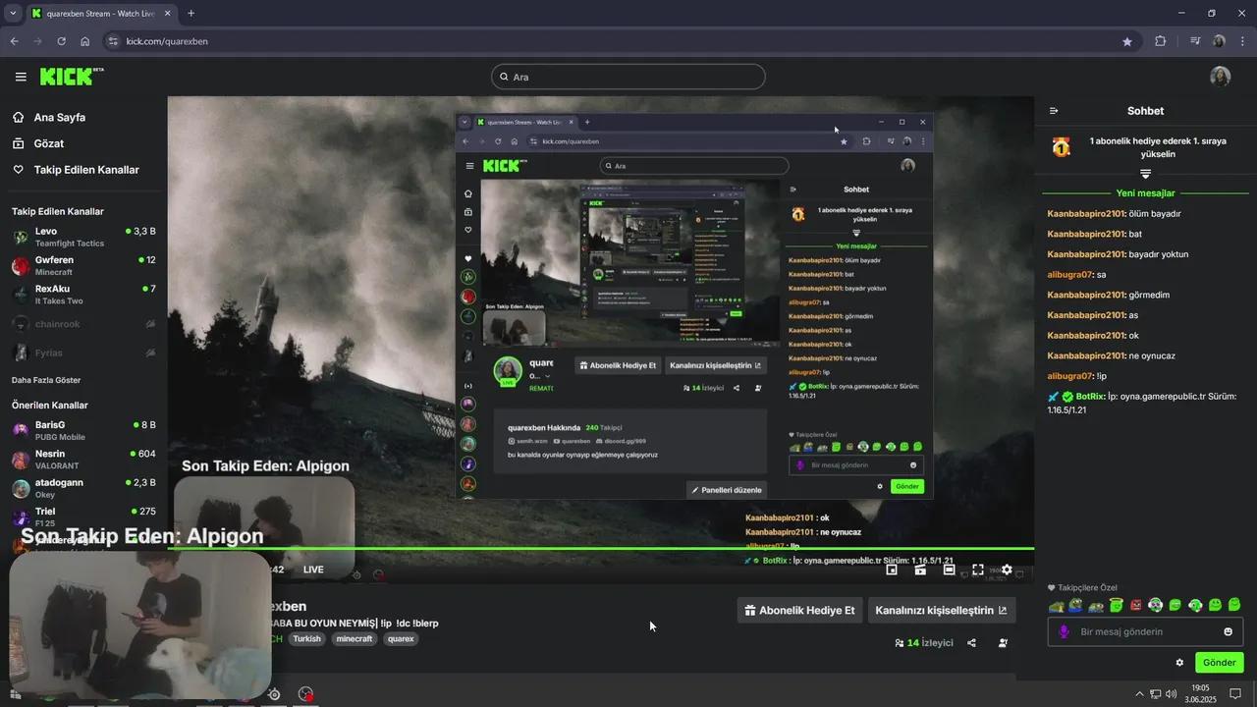Open browser media controls icon
Image resolution: width=1257 pixels, height=707 pixels.
1195,41
